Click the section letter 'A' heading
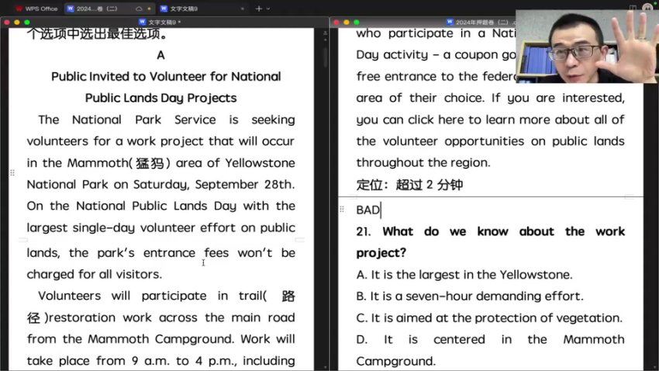The image size is (659, 371). pos(160,55)
